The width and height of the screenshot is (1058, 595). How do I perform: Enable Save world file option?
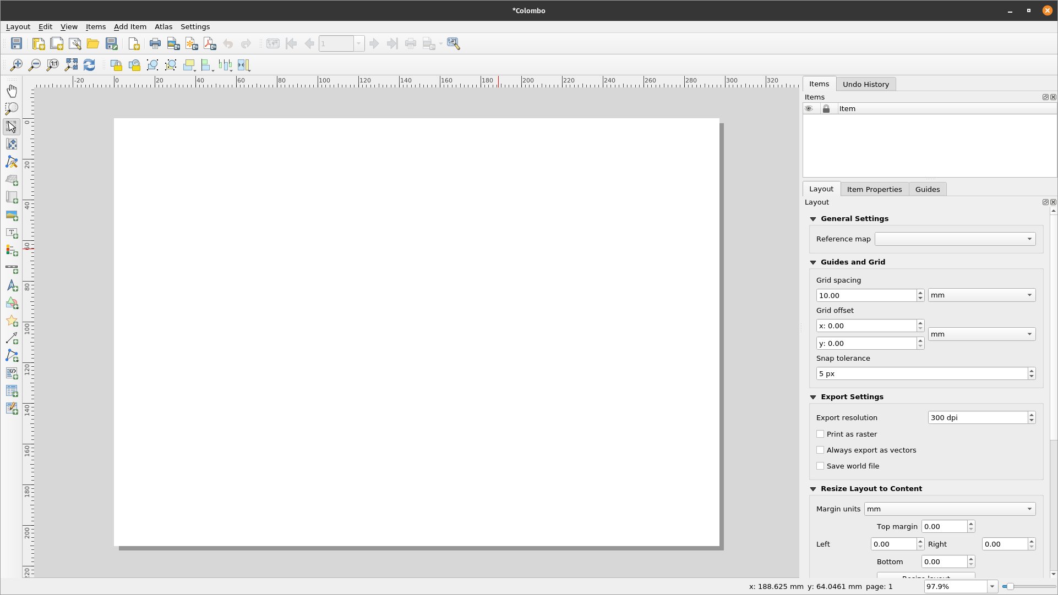point(820,466)
